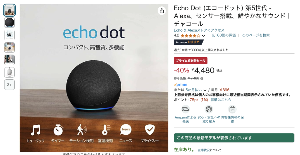The image size is (300, 155).
Task: Open the Echo & Alexaストアにアクセス link
Action: pos(199,30)
